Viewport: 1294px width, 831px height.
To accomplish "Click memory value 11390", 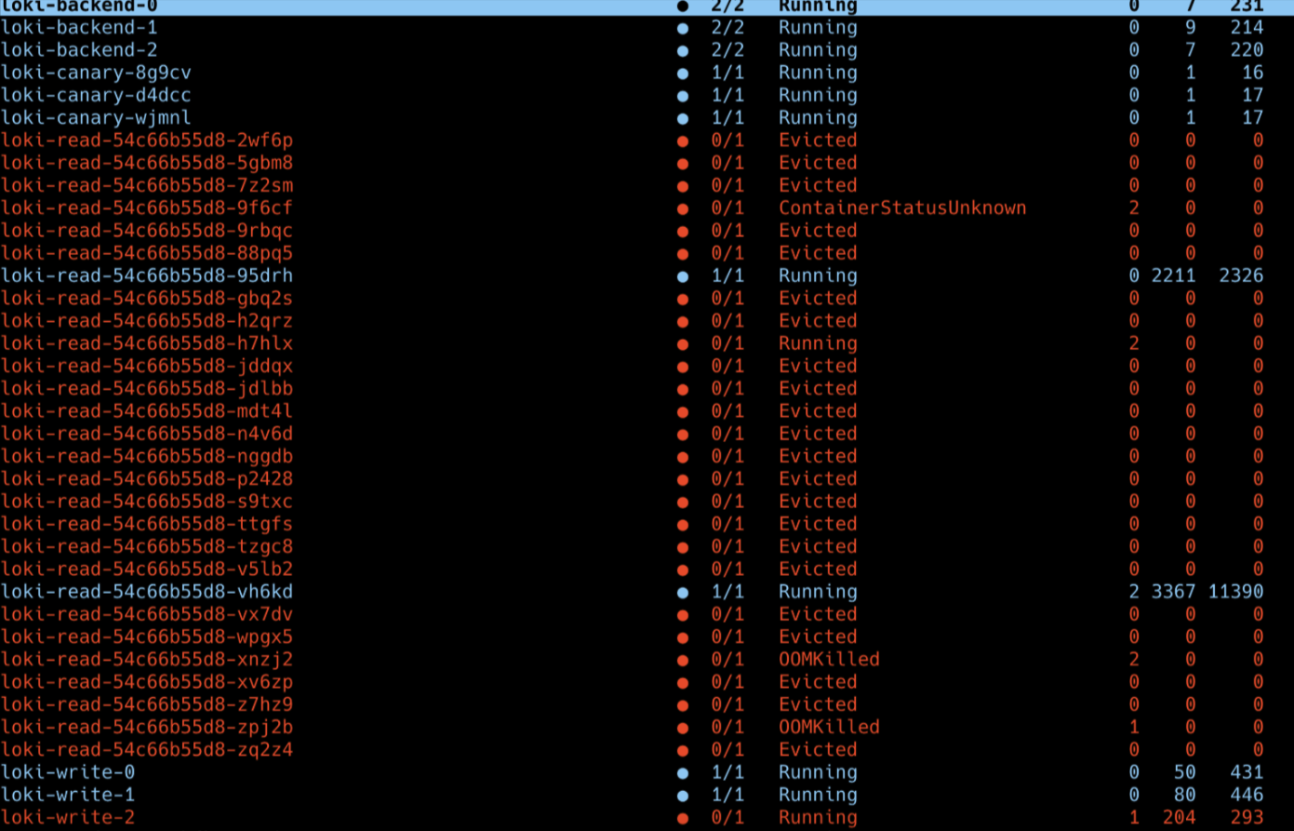I will [x=1235, y=592].
